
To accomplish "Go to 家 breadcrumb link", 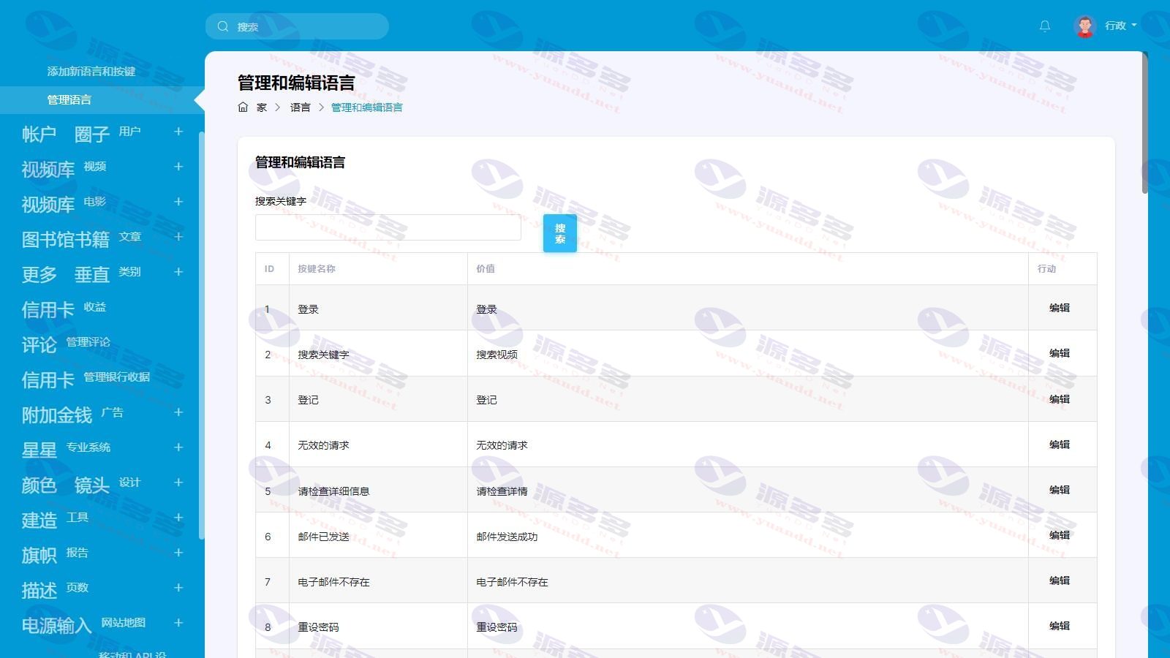I will [x=262, y=107].
